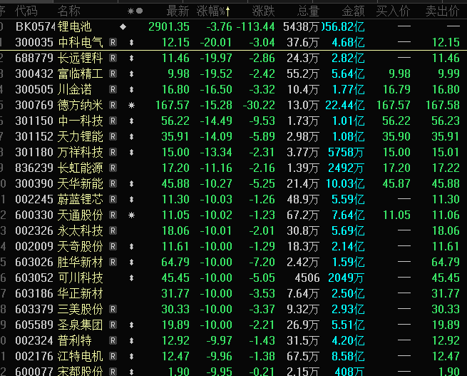
Task: Click the R badge for 长远锂科
Action: tap(113, 58)
